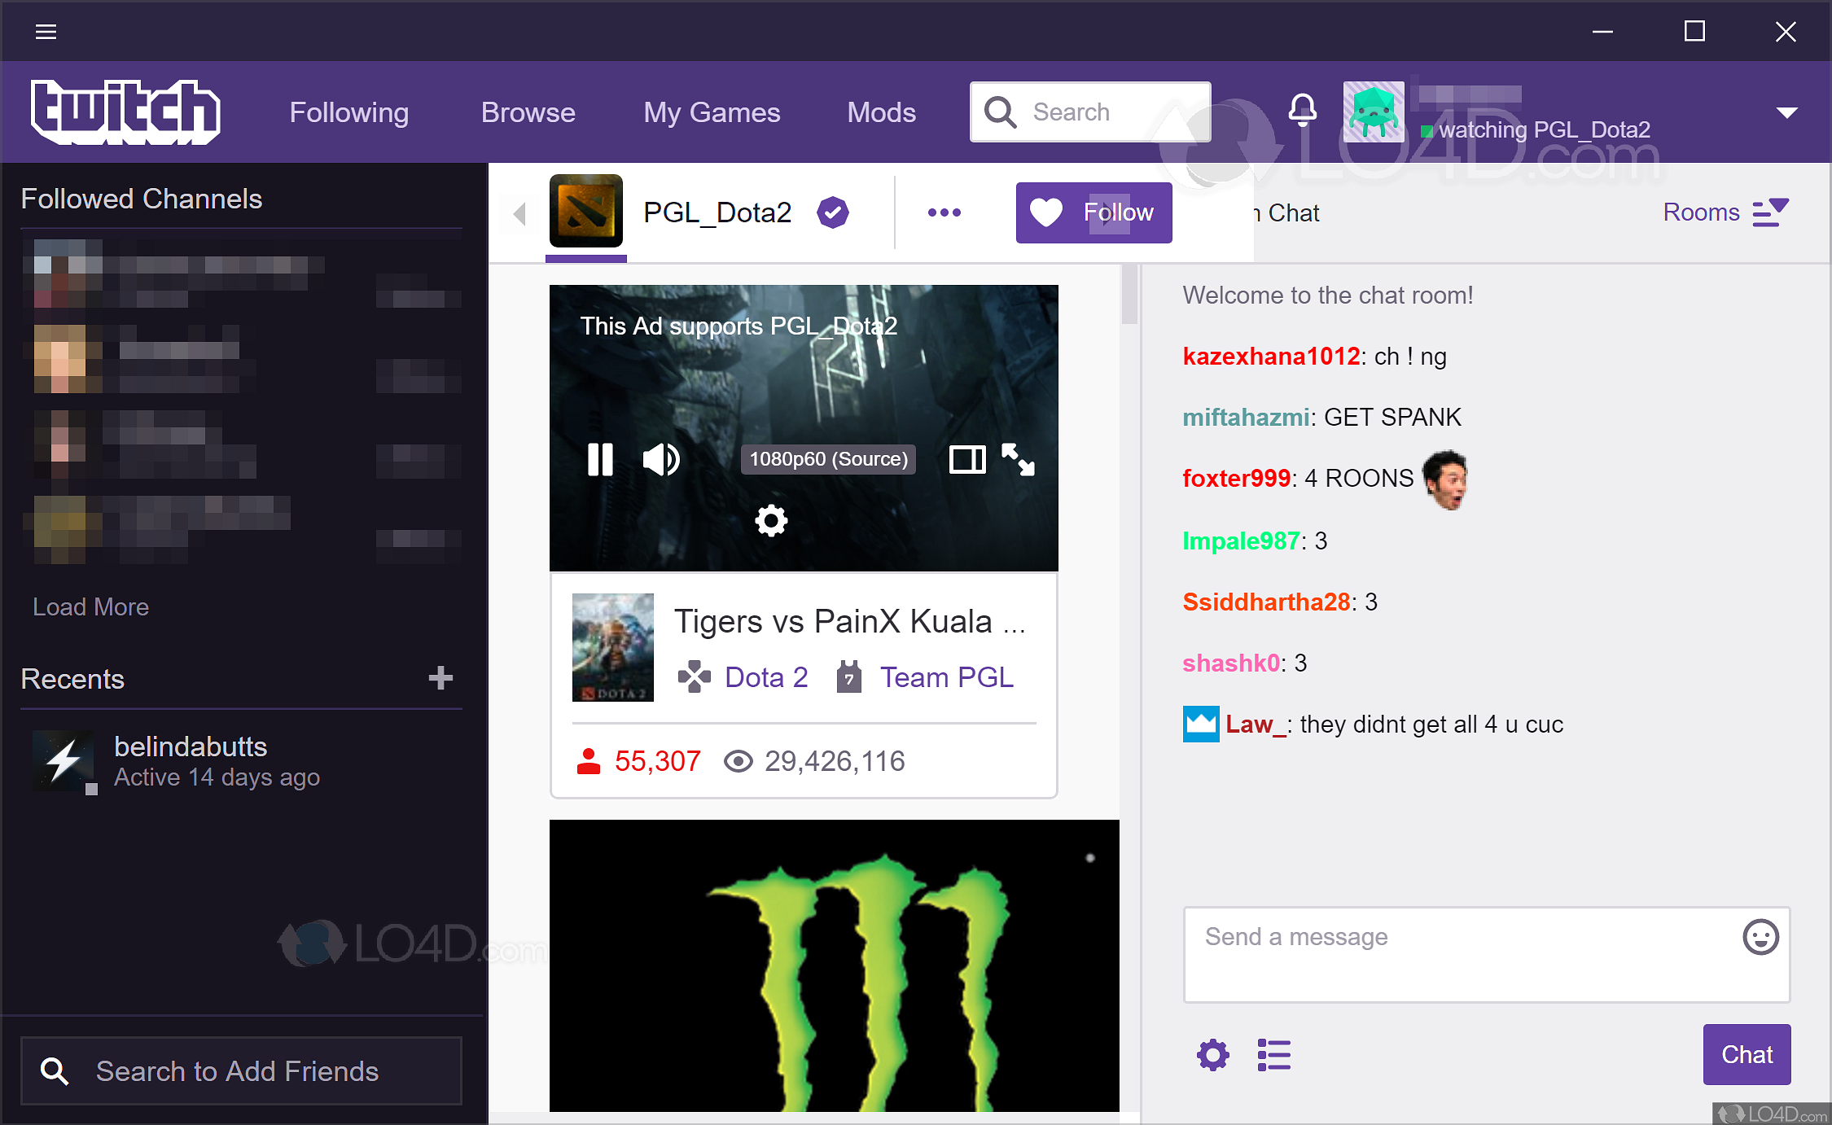The height and width of the screenshot is (1125, 1832).
Task: Click the username Law_ in chat
Action: 1256,724
